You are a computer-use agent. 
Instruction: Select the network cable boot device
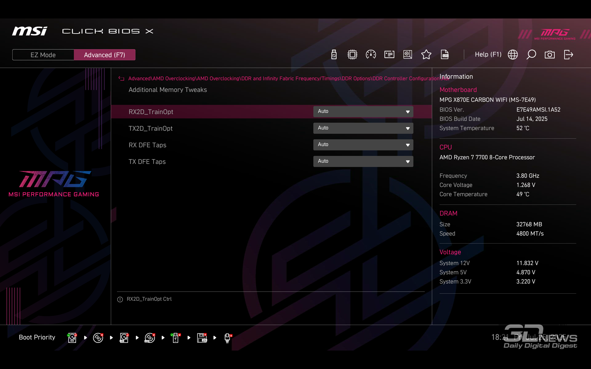(228, 338)
